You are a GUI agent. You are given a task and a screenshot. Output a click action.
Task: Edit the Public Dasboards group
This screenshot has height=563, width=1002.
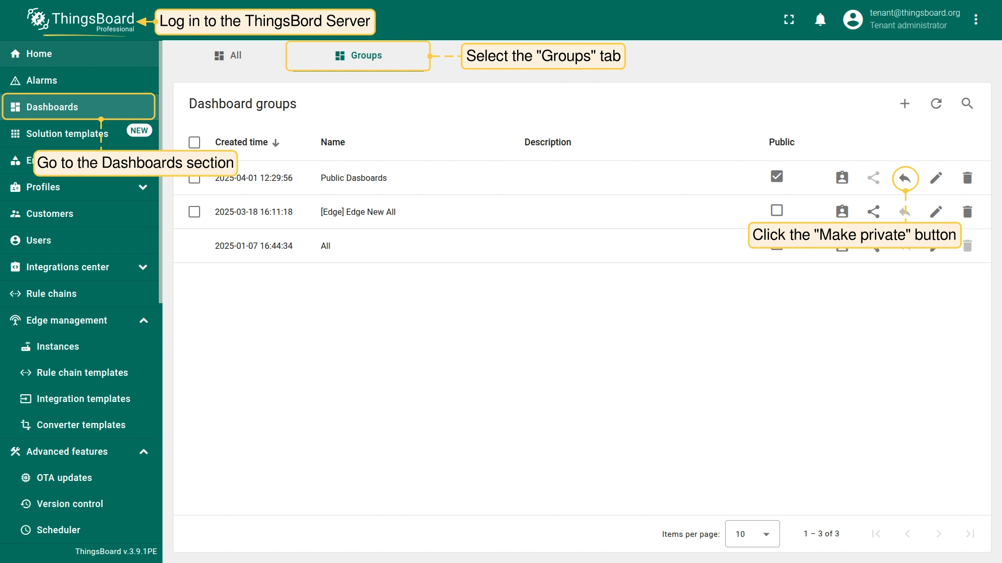pos(936,178)
